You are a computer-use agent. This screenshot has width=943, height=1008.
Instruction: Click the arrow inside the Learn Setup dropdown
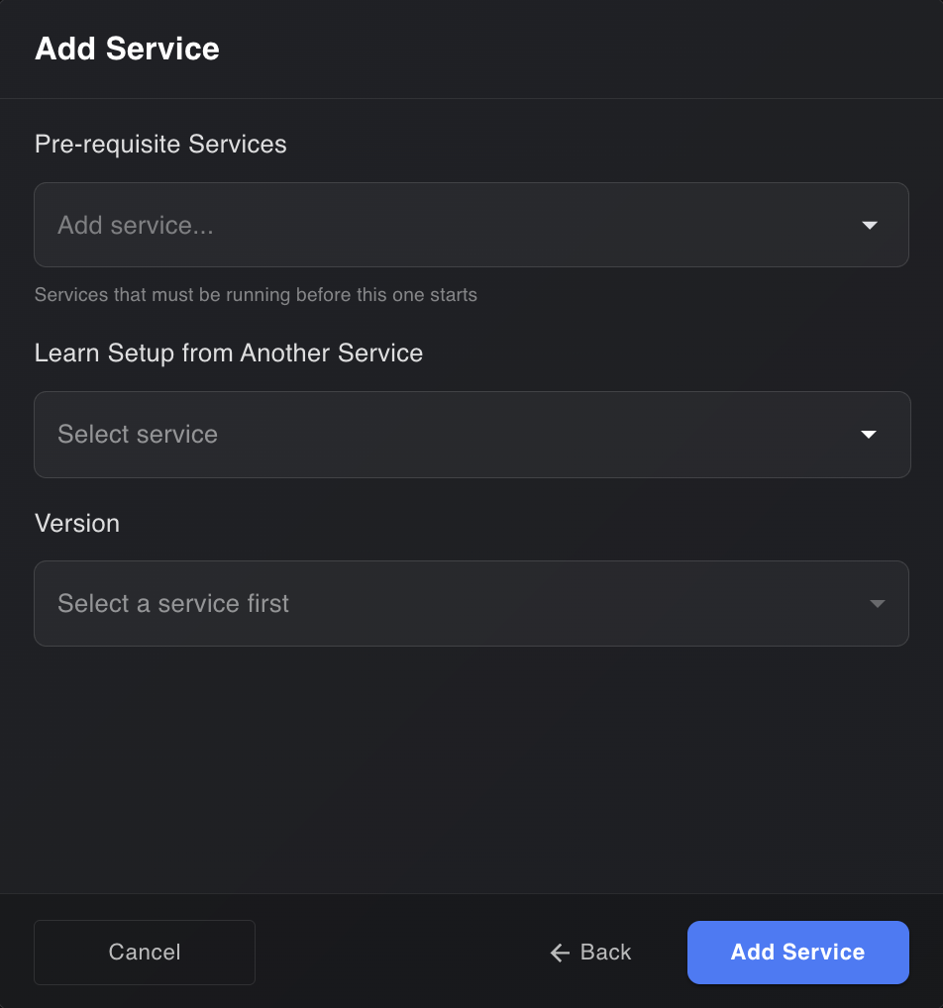coord(869,434)
